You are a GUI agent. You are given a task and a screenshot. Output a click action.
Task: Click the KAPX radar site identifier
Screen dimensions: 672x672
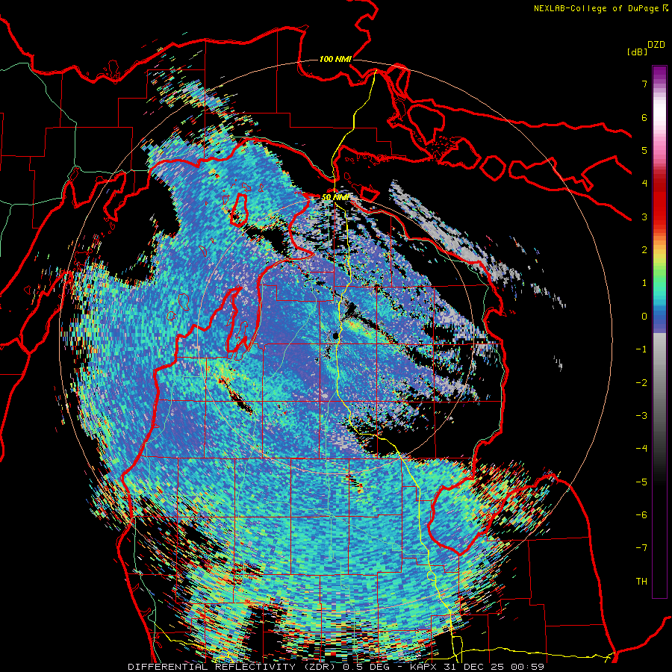point(425,667)
